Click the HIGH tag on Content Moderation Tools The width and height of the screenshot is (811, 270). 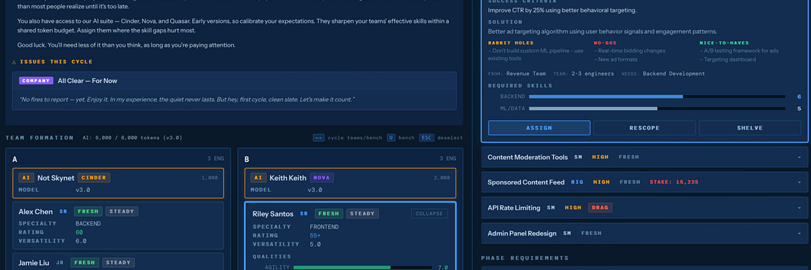pos(600,157)
